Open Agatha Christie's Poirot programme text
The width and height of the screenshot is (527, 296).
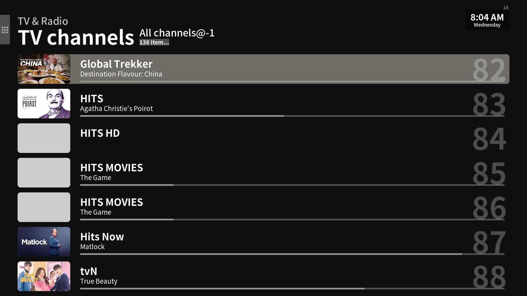(x=116, y=109)
